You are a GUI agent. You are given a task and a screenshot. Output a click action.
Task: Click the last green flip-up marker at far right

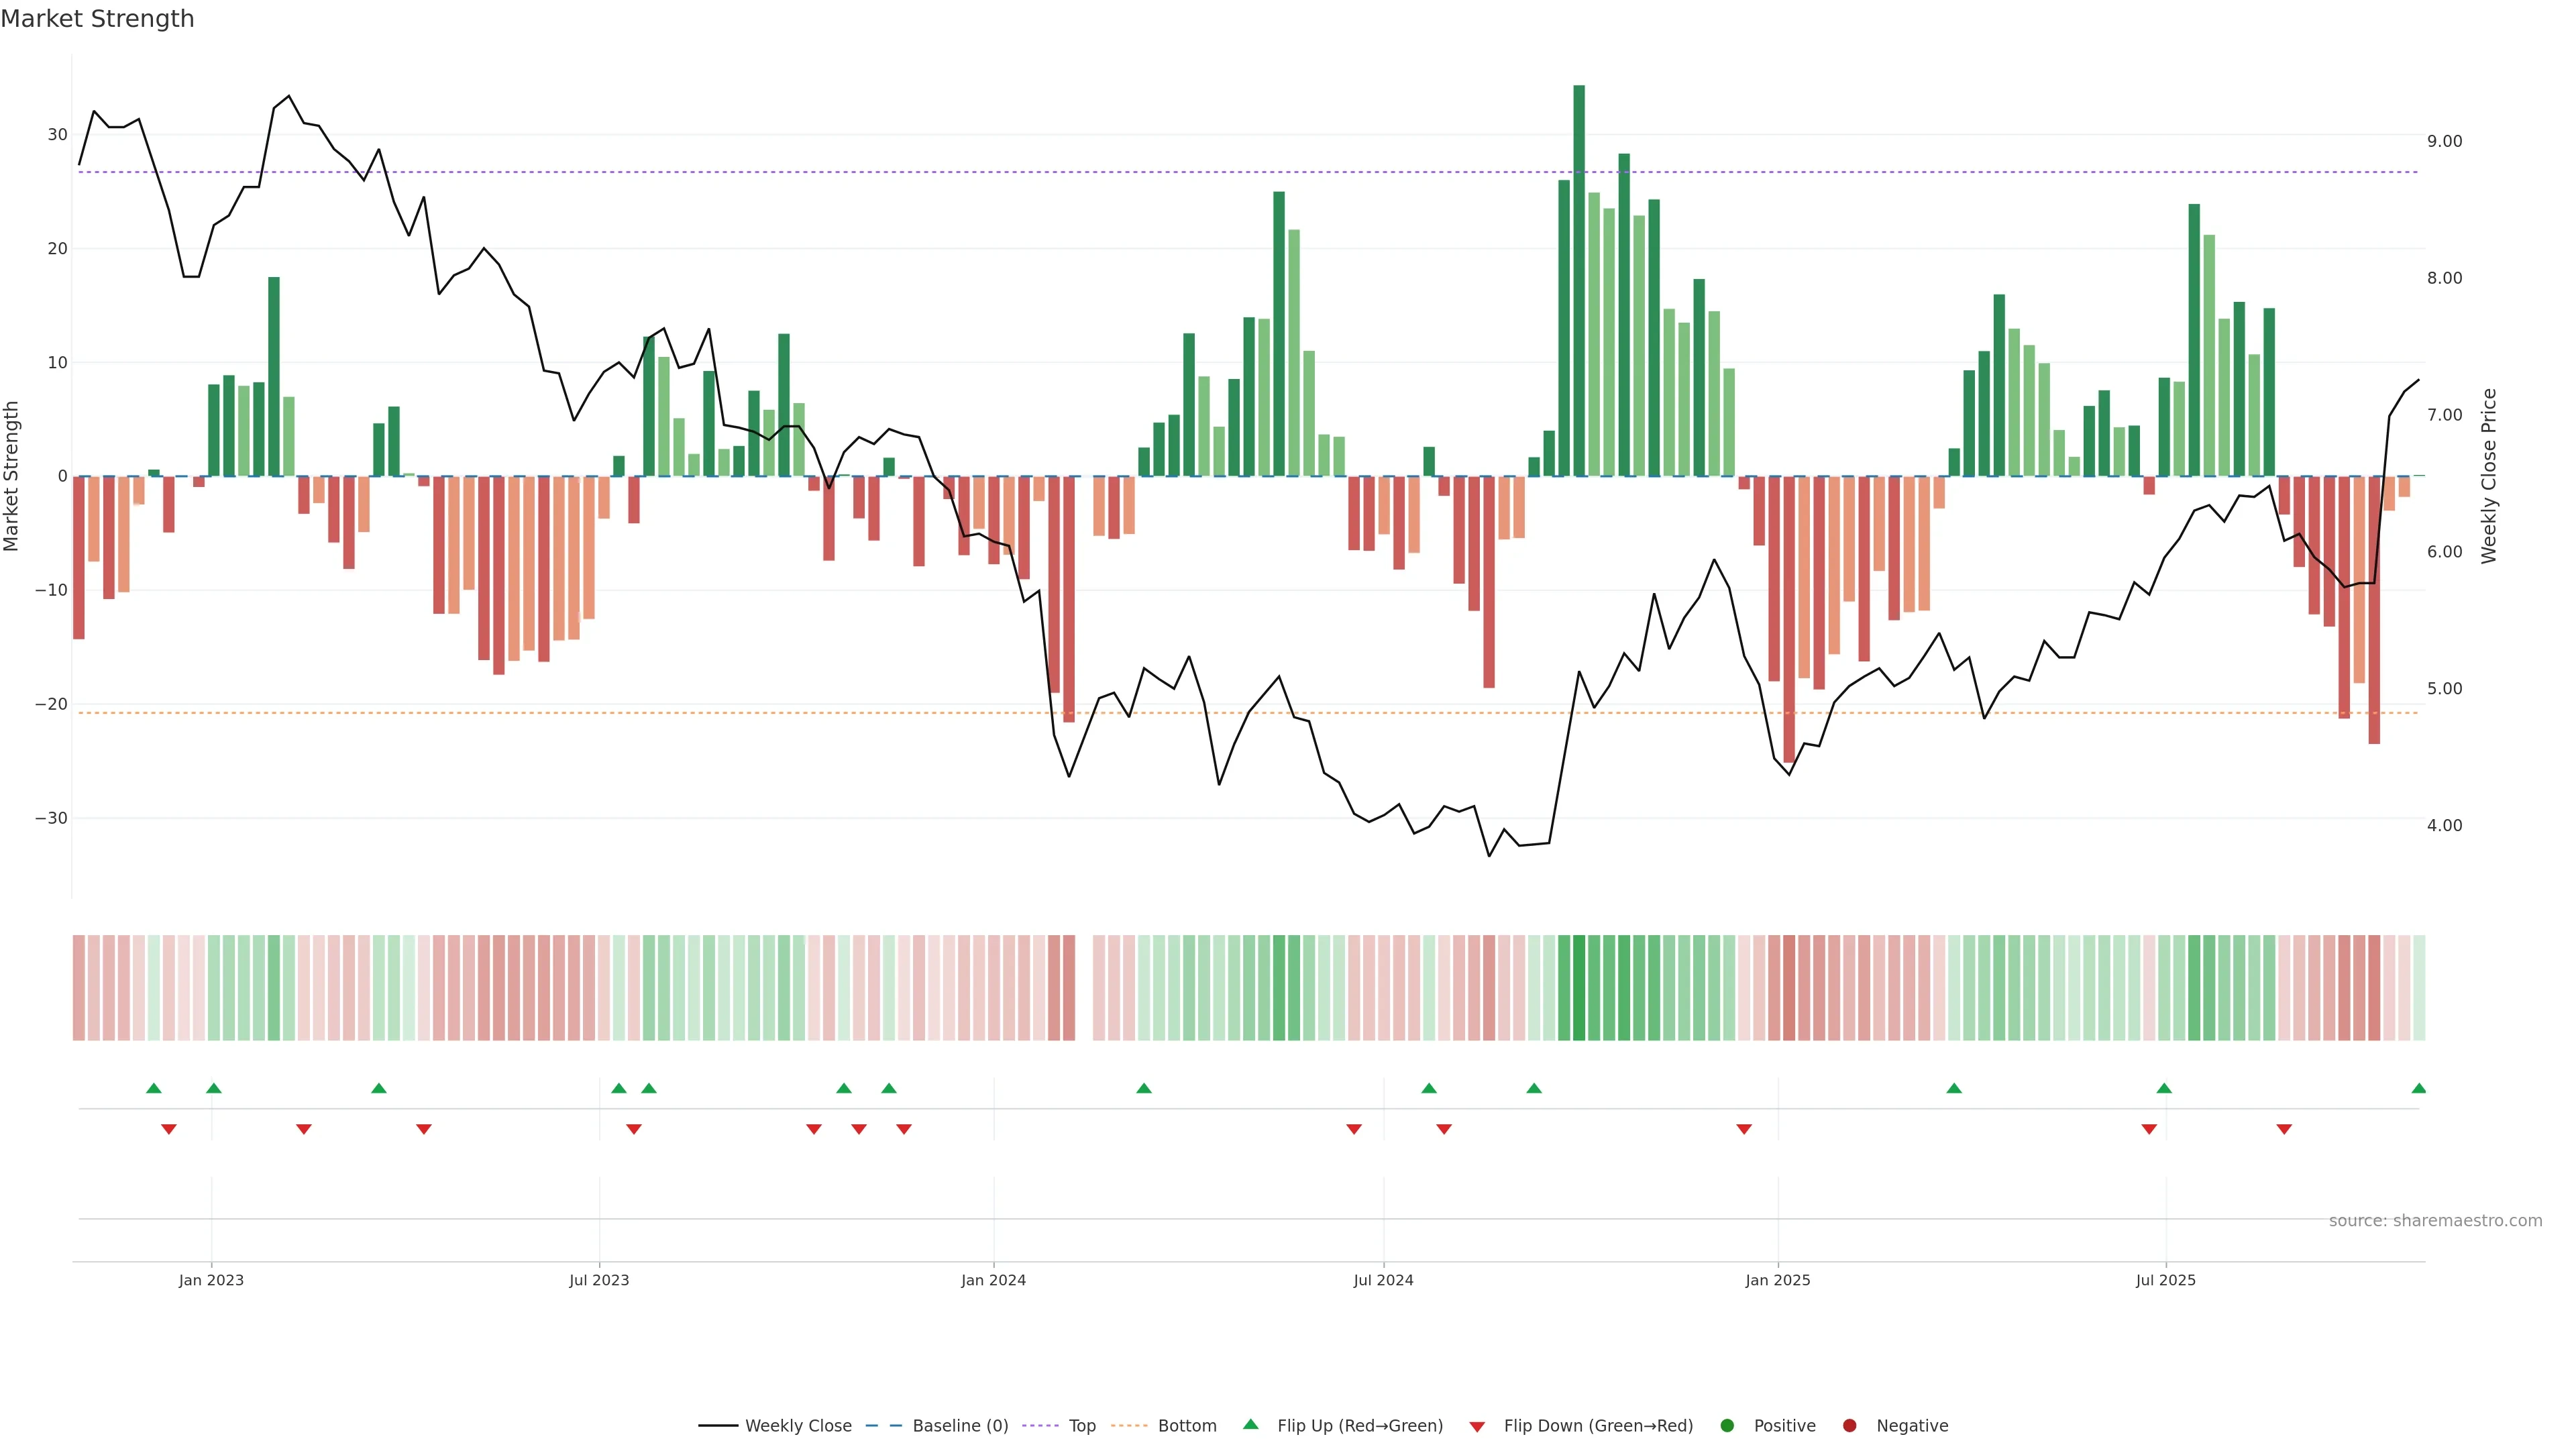2418,1088
